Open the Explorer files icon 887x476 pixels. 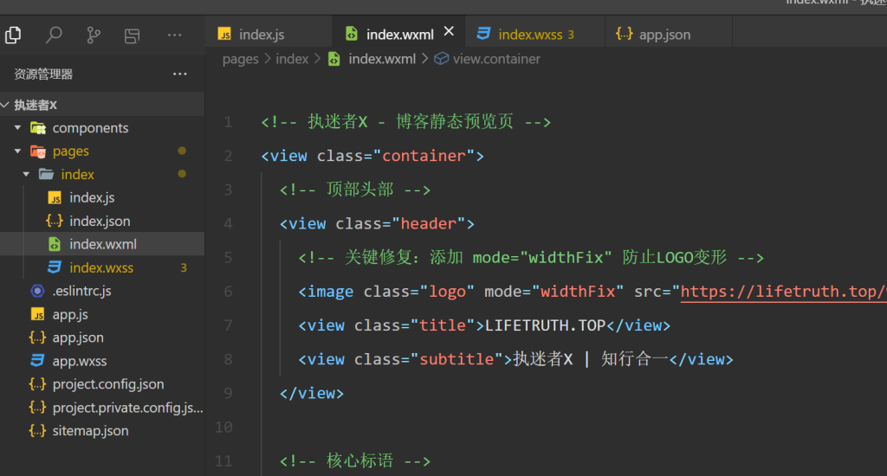(13, 35)
